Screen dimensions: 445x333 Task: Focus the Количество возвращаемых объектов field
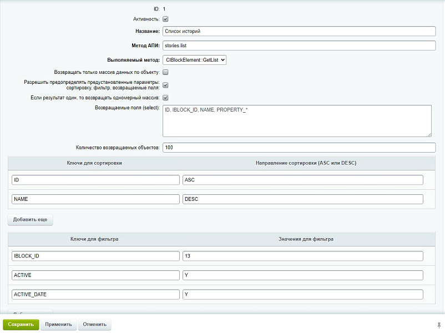click(299, 148)
